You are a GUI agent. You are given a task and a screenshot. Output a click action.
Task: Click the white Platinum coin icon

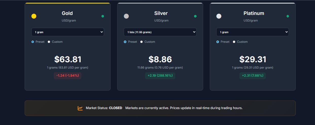click(219, 16)
